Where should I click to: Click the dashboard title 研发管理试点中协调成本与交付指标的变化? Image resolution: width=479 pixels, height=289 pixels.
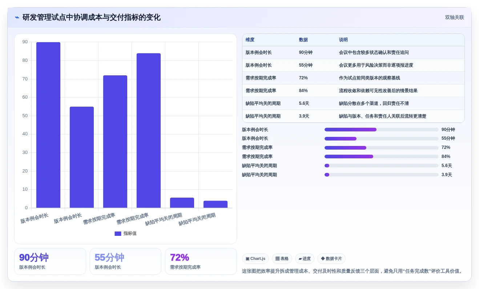pos(92,17)
